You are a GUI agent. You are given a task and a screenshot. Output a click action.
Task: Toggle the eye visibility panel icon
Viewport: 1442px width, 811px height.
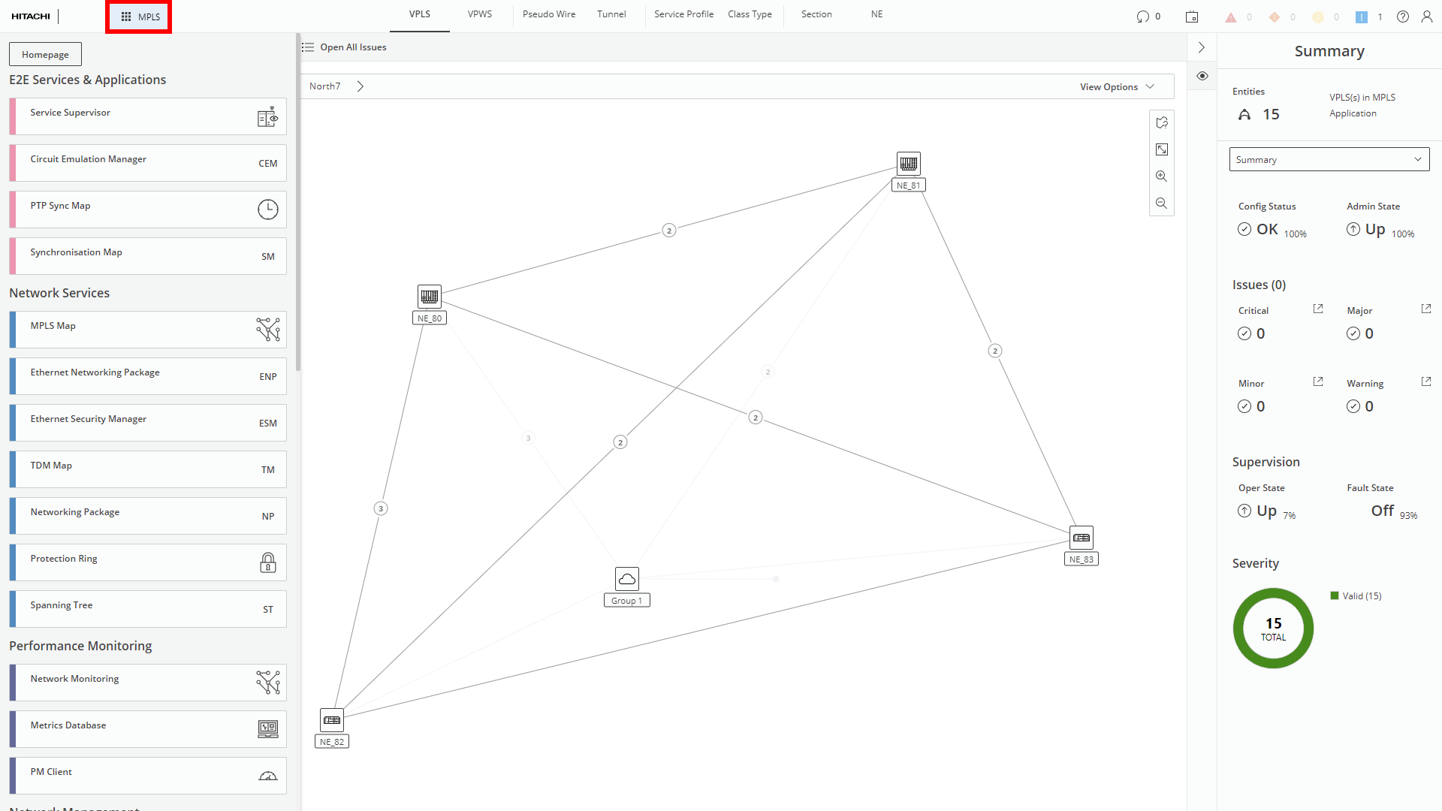[1202, 76]
